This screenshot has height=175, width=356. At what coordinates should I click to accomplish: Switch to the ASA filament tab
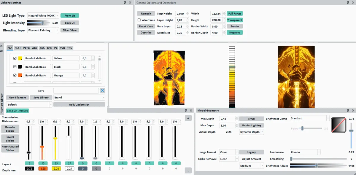[x=42, y=48]
